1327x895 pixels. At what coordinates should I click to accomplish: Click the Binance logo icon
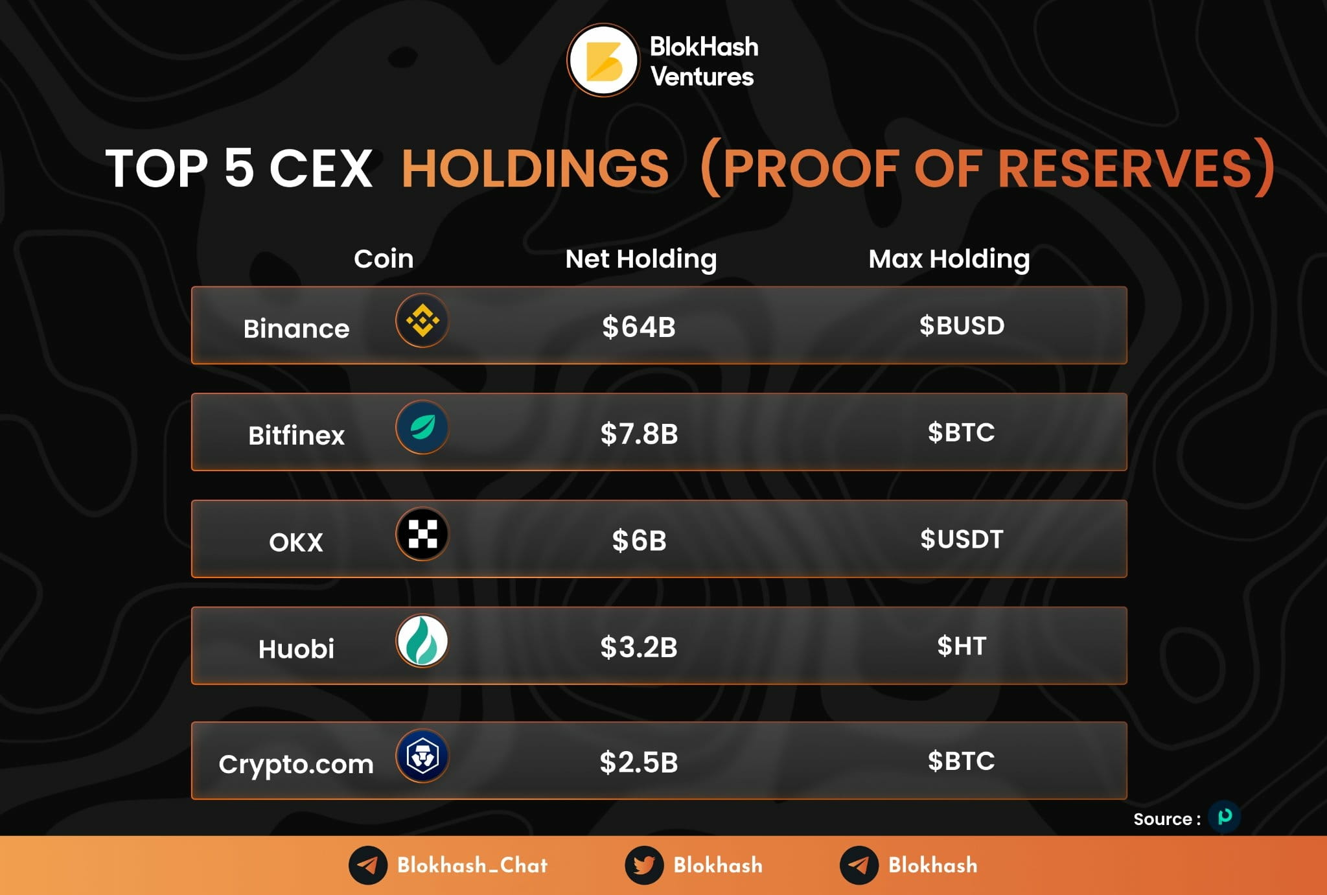tap(422, 321)
